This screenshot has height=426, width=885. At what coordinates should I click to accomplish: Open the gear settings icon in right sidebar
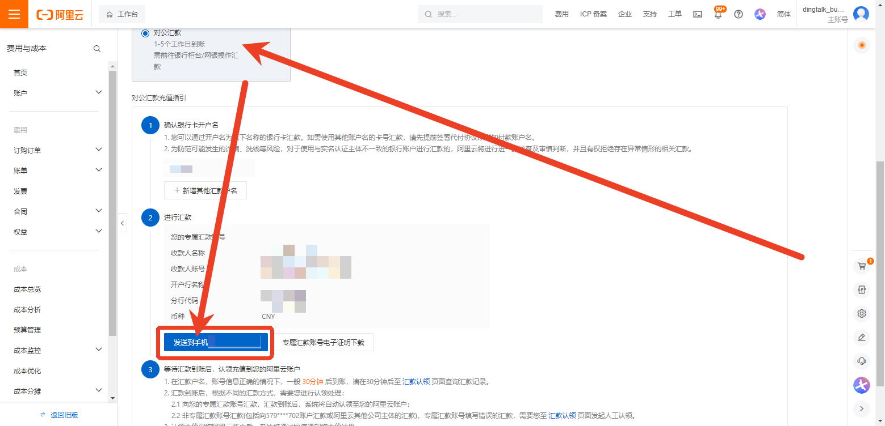862,313
